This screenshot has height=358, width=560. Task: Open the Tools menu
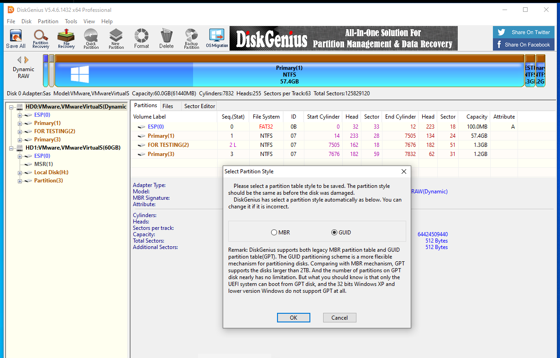click(71, 21)
